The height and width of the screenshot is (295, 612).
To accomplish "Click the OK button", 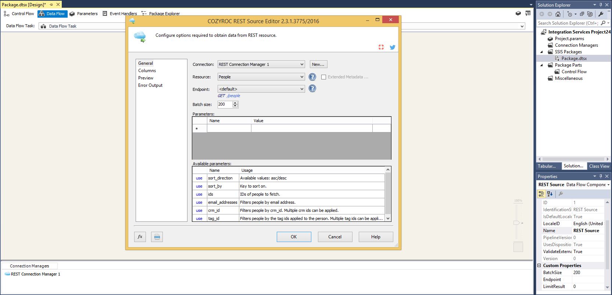I will click(x=294, y=237).
